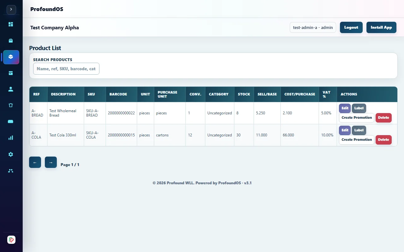The image size is (404, 252).
Task: Open the briefcase icon in sidebar
Action: [x=11, y=41]
